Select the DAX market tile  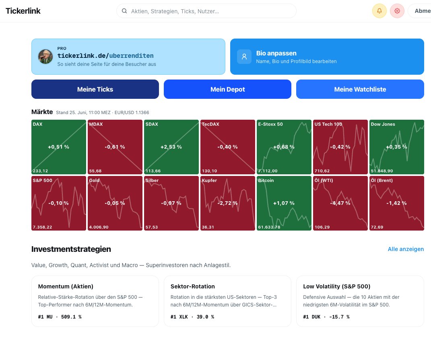58,147
